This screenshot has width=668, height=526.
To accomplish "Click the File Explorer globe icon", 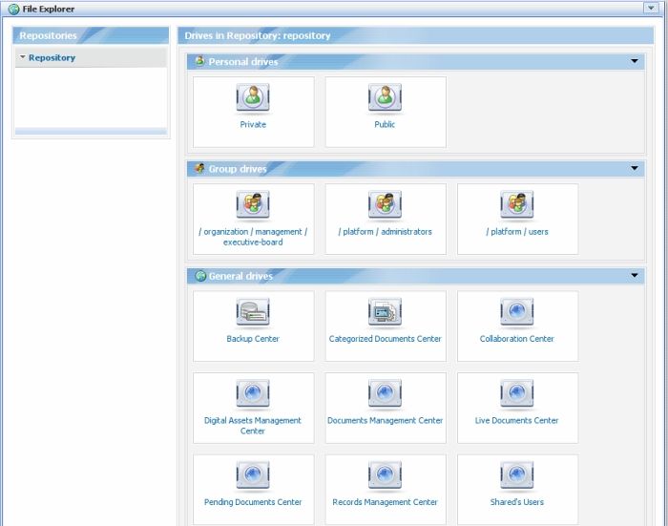I will tap(13, 9).
